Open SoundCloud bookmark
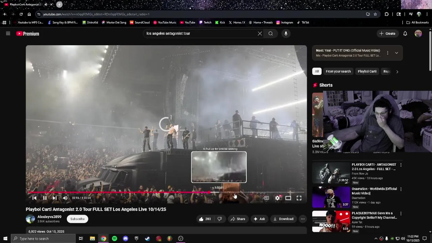 tap(139, 23)
